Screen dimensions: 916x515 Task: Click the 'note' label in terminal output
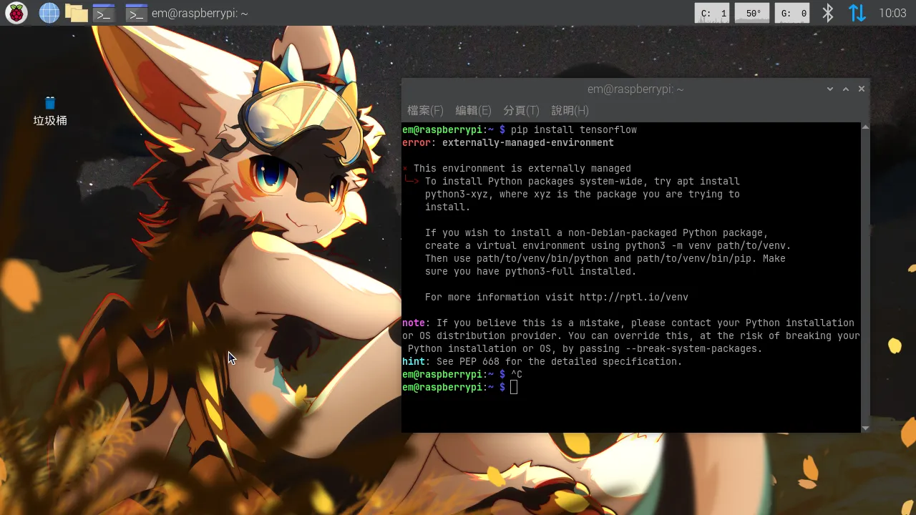pos(414,323)
